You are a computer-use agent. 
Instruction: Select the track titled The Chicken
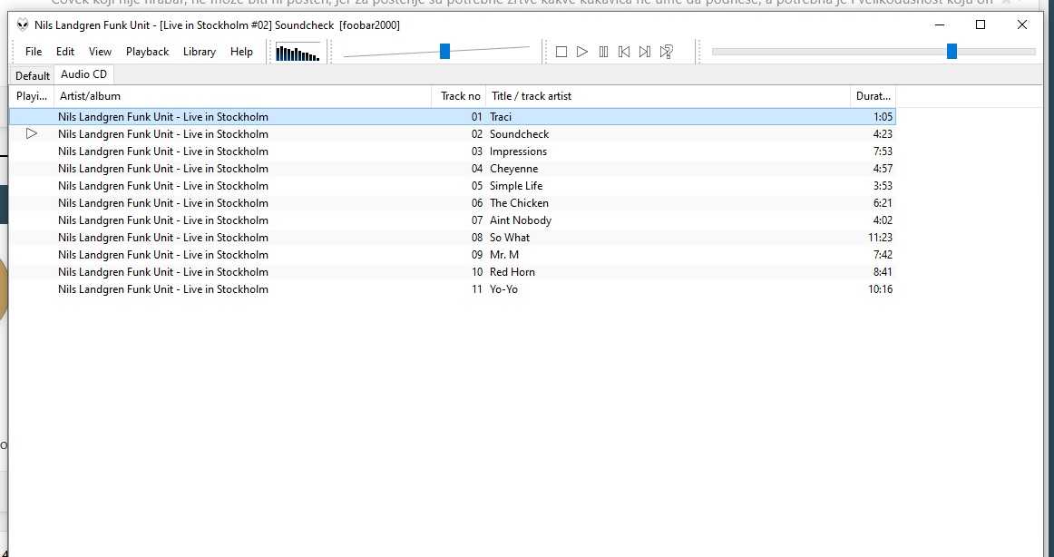click(x=519, y=203)
